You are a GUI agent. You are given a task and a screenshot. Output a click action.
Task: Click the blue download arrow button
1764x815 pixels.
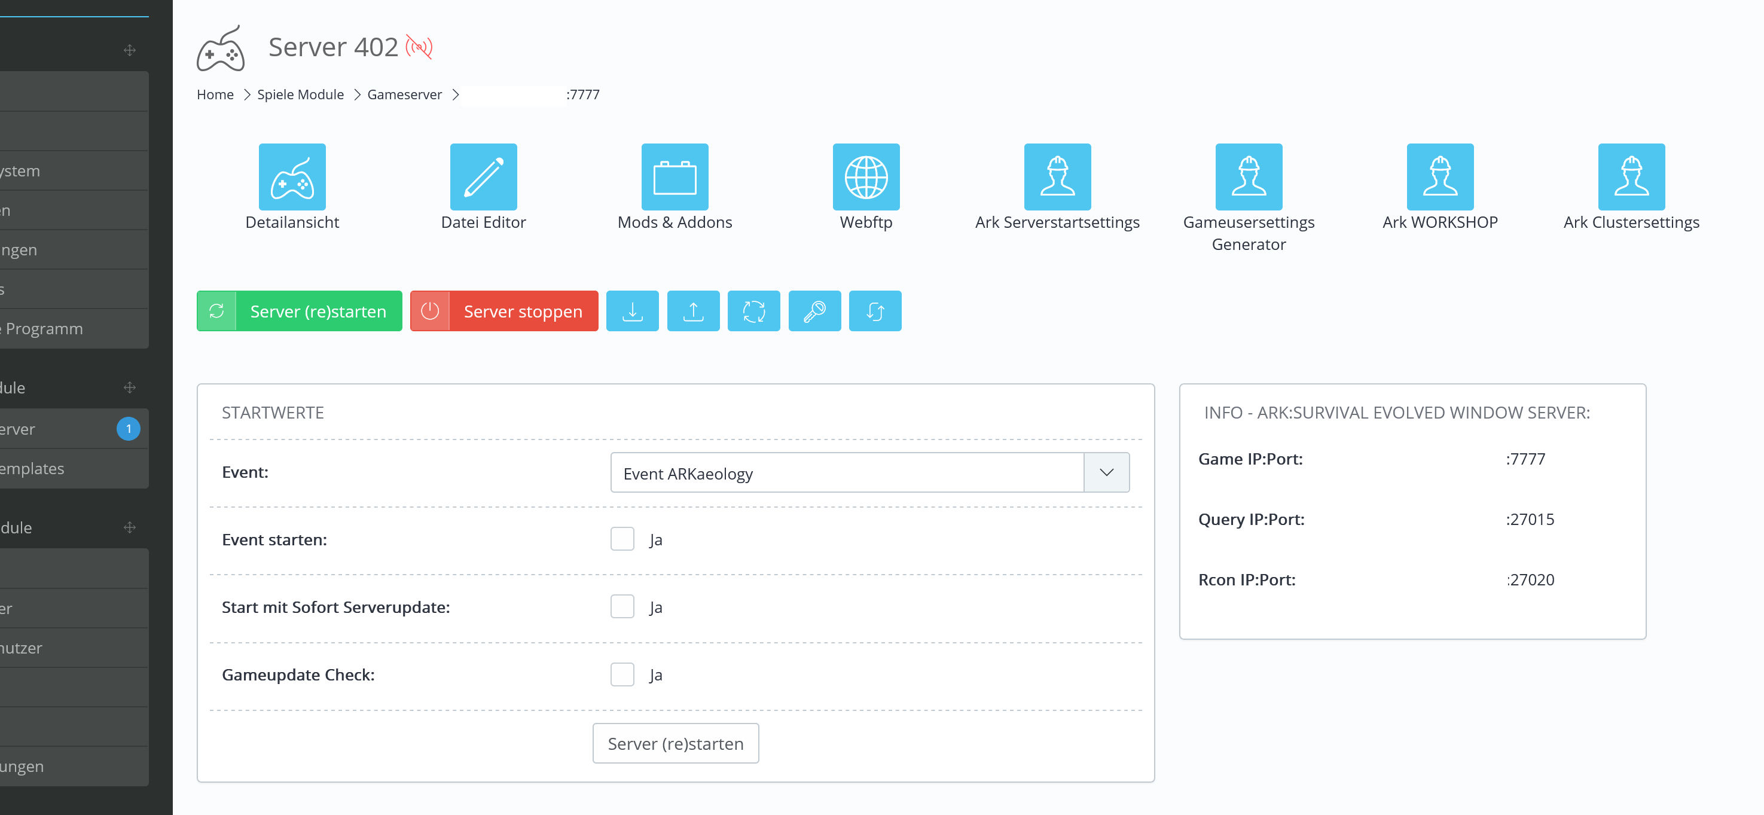632,311
